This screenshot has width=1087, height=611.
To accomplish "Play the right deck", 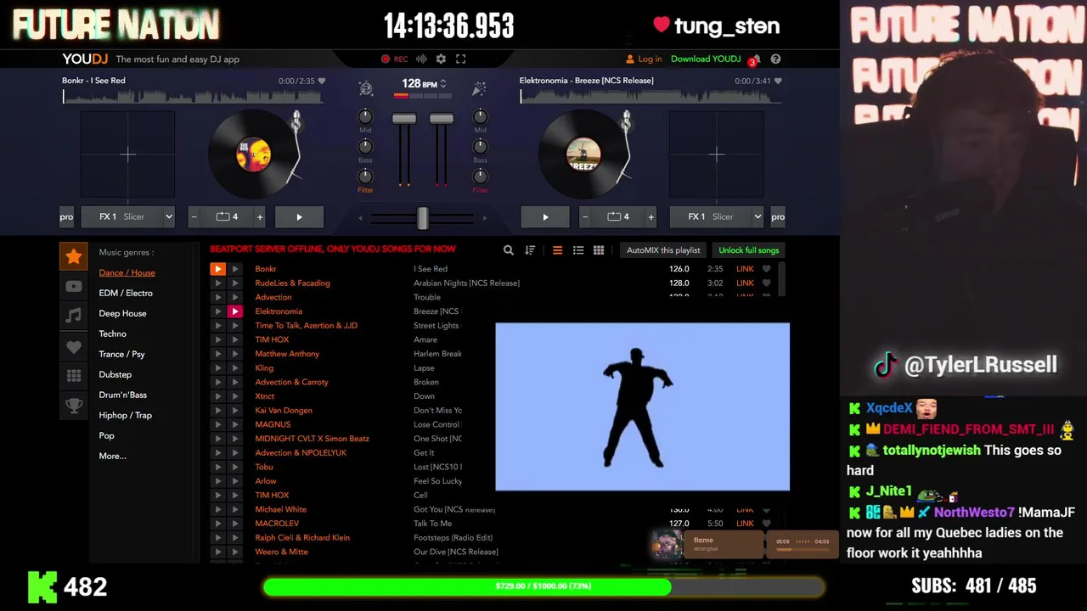I will [545, 217].
